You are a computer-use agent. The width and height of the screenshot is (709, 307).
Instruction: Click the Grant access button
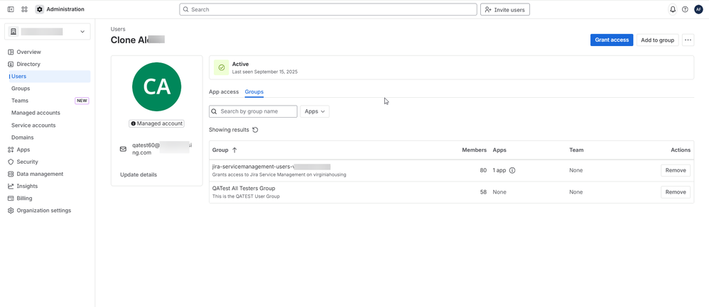pos(611,40)
